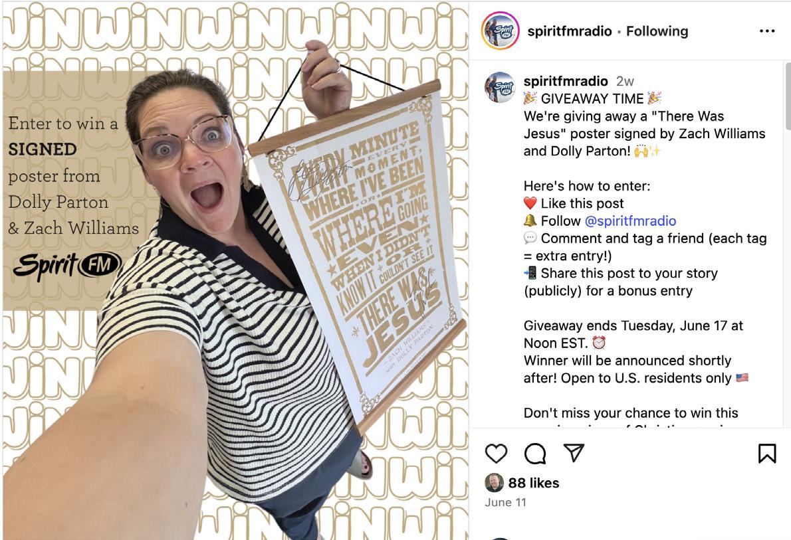
Task: Open the spiritfmradio story profile picture in header
Action: 500,31
